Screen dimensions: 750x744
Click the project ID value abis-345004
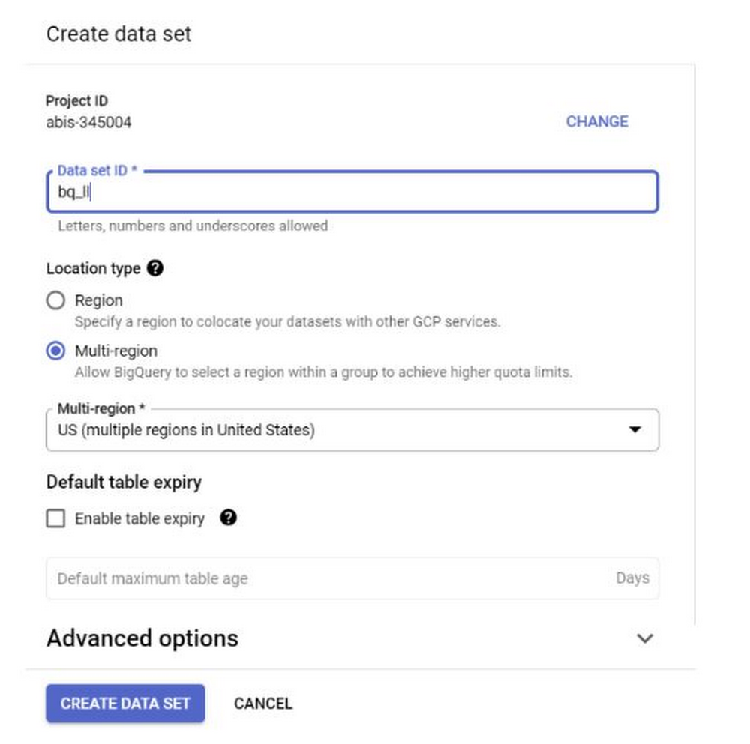tap(88, 121)
